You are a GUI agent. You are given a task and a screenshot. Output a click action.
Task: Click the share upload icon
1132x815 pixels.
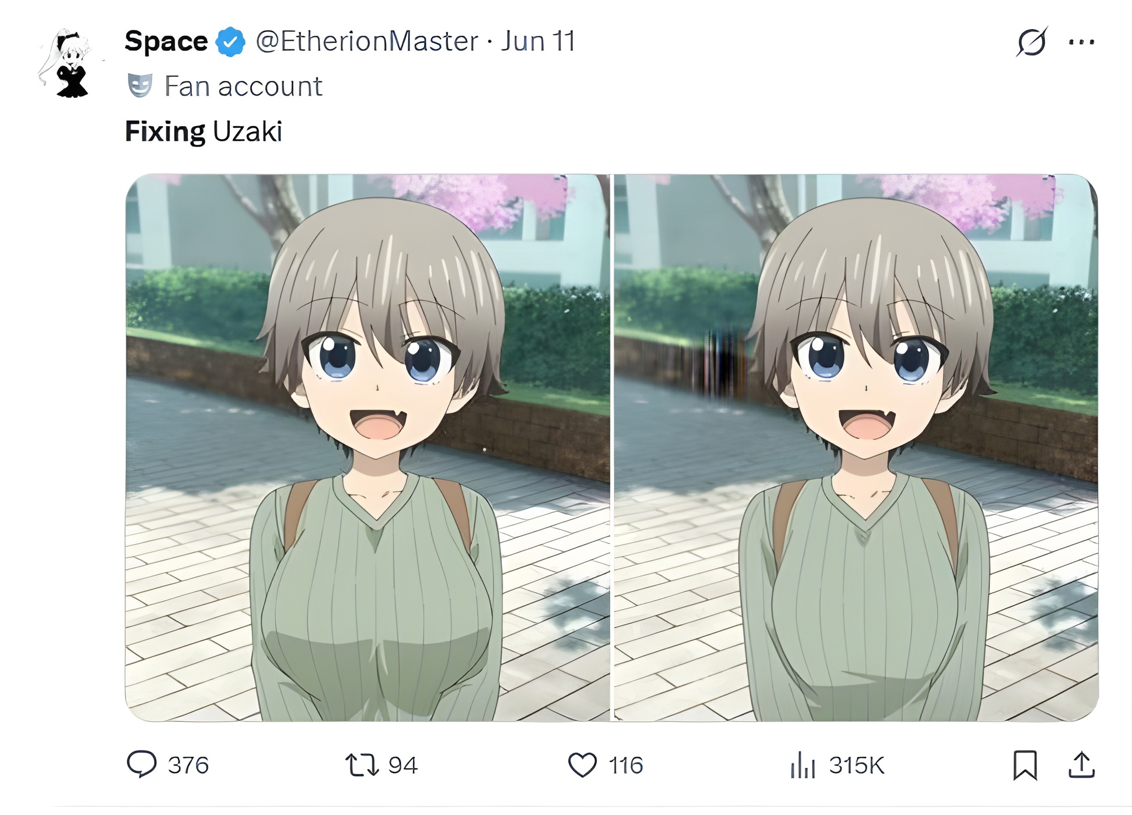coord(1082,765)
